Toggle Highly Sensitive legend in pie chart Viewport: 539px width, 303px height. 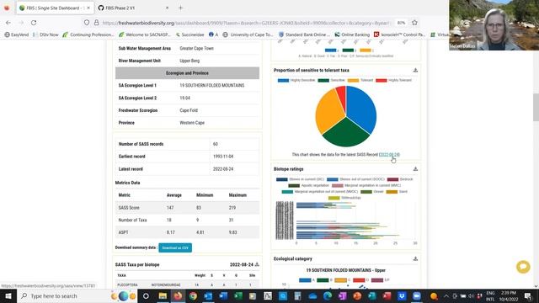click(x=296, y=81)
